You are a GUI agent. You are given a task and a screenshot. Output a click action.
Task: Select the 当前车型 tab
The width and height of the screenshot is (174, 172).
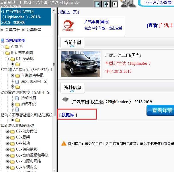coord(73,43)
